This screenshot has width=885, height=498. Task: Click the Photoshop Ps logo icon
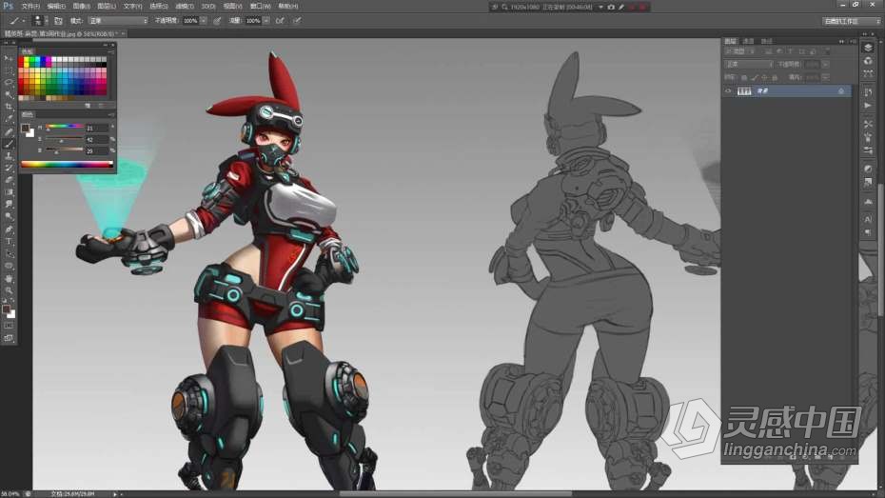point(8,6)
